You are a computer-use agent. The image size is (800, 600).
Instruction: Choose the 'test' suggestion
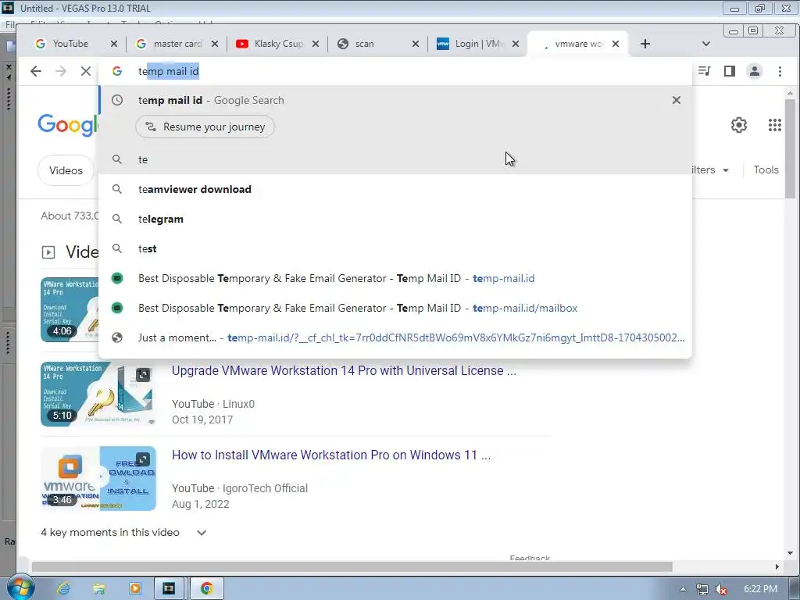tap(395, 248)
